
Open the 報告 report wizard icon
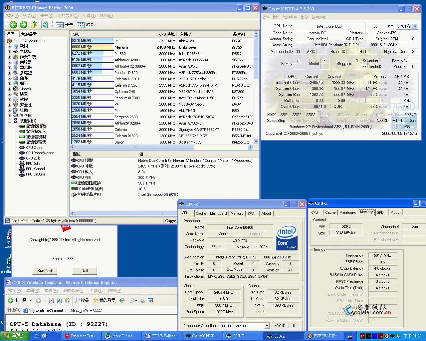tap(60, 25)
